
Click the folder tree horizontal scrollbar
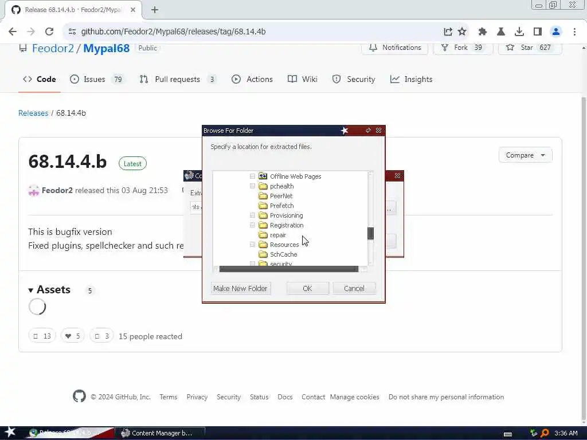click(288, 269)
